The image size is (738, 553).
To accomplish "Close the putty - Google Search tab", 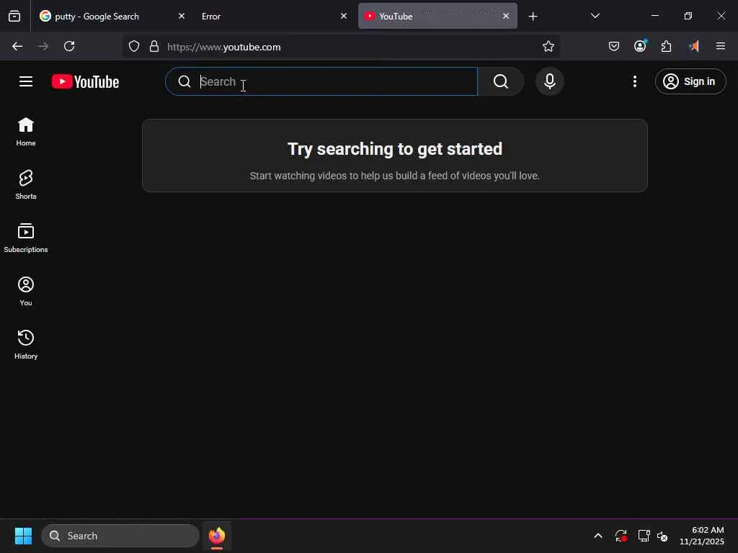I will pyautogui.click(x=181, y=16).
